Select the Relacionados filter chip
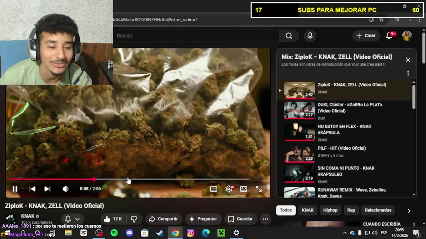The image size is (426, 239). click(x=378, y=210)
